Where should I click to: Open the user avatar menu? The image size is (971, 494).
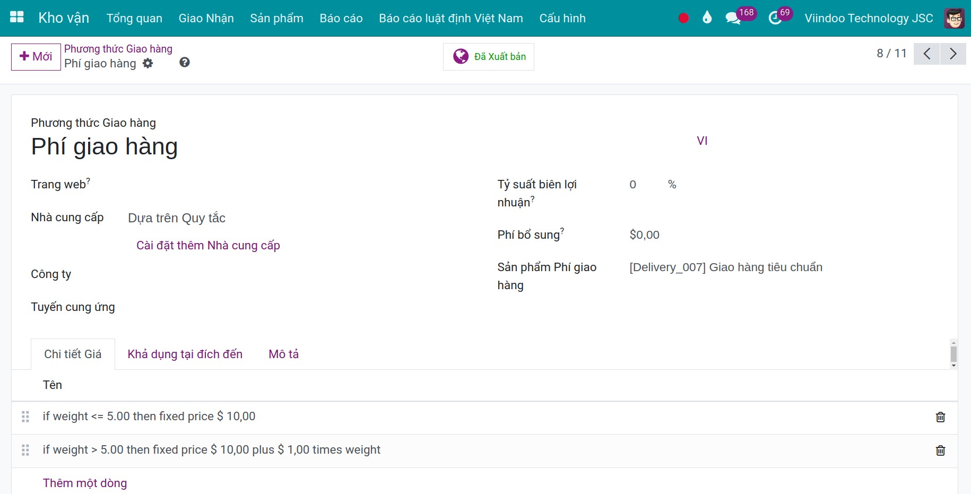point(954,18)
